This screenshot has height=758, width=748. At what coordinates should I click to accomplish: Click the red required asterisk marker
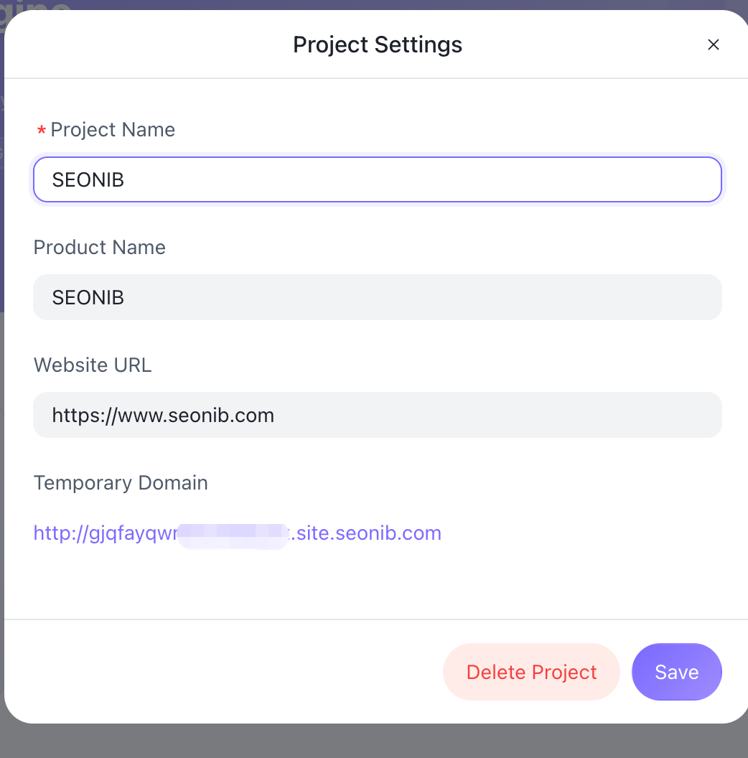42,131
